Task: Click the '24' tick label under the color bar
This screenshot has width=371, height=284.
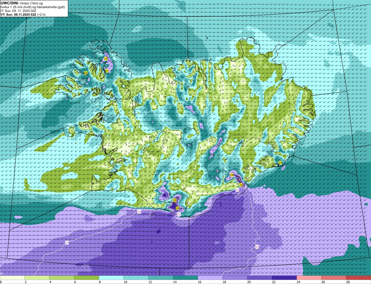Action: click(x=298, y=282)
